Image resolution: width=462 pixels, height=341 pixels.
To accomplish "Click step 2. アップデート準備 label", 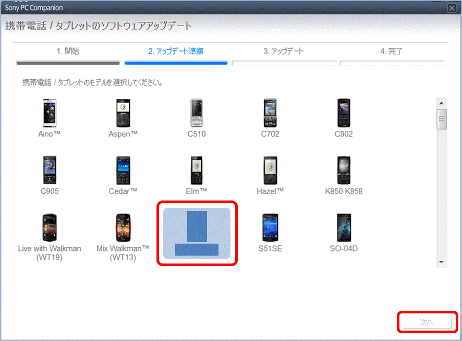I will point(176,51).
